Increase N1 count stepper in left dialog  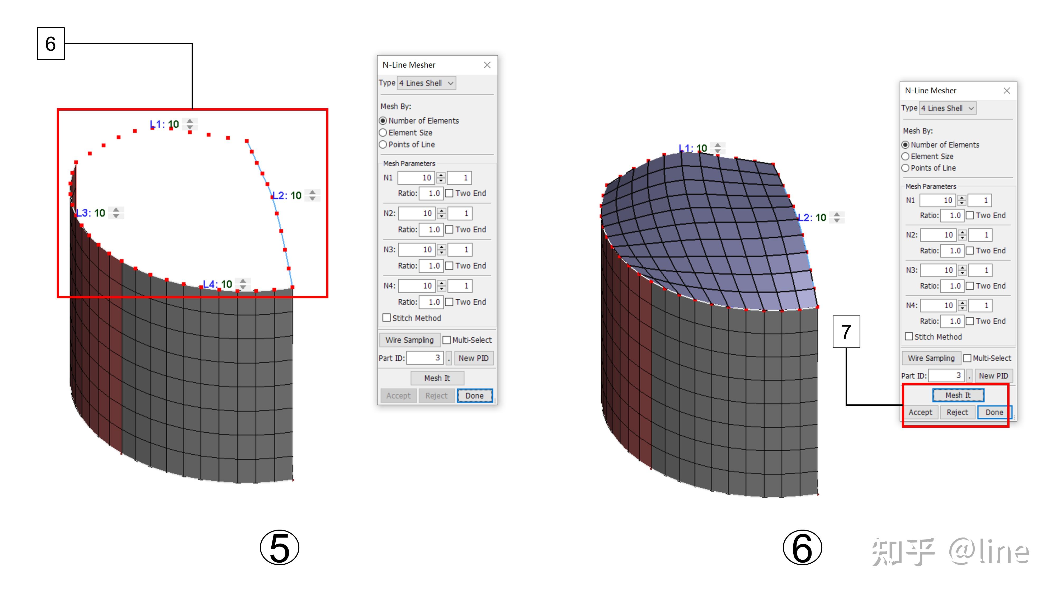[441, 175]
